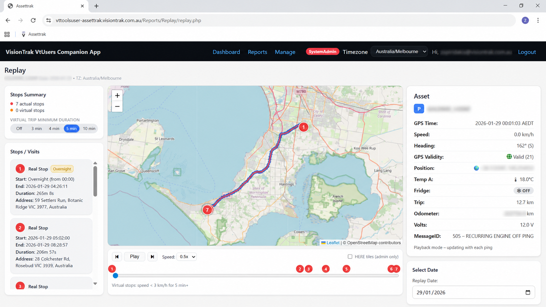The image size is (546, 307).
Task: Open the Chrome profile avatar
Action: [525, 20]
